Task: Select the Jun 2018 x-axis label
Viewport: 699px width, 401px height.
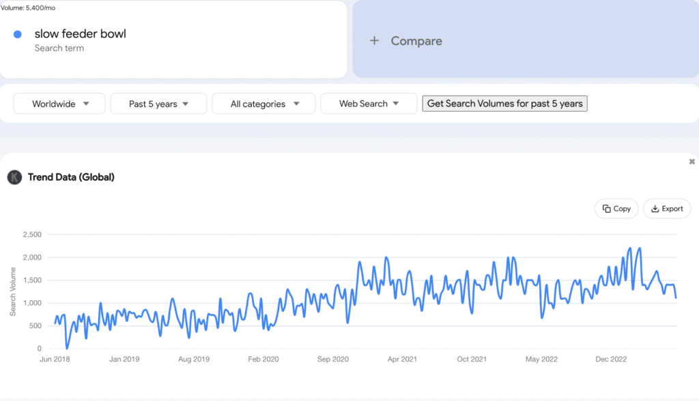Action: [56, 359]
